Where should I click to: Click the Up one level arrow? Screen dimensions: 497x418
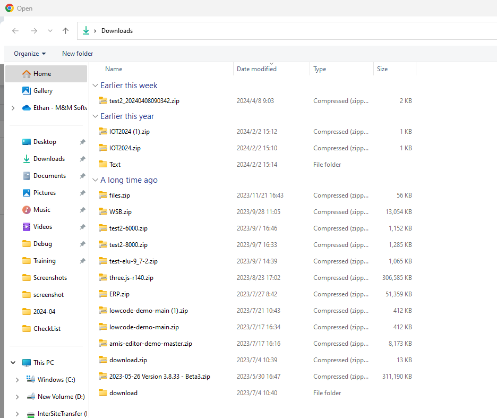click(x=65, y=31)
